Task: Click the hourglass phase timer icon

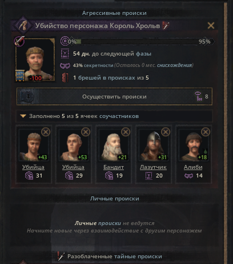Action: (x=65, y=54)
